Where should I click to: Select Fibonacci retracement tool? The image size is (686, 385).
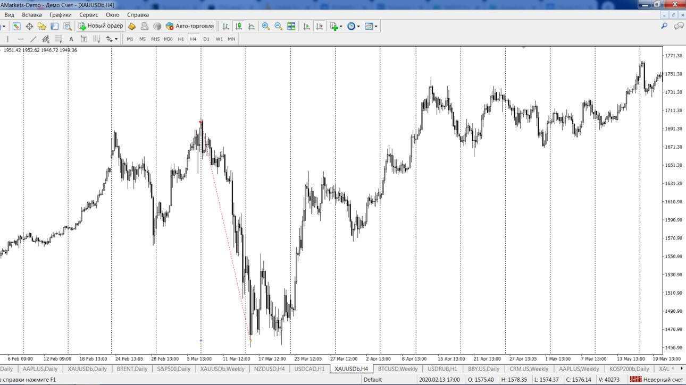pos(58,39)
